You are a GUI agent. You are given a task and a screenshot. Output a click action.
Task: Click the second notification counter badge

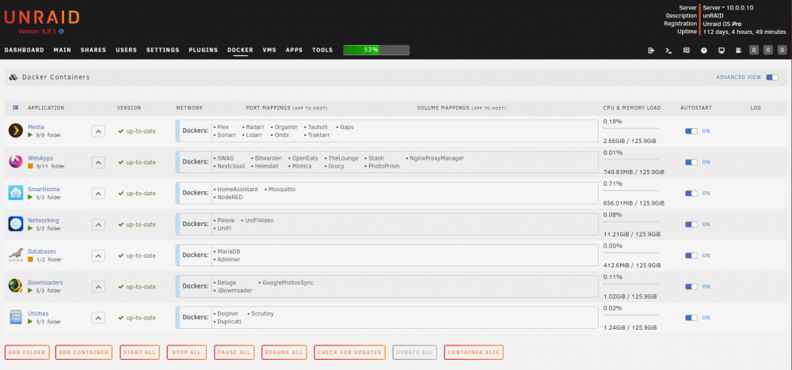pyautogui.click(x=767, y=50)
